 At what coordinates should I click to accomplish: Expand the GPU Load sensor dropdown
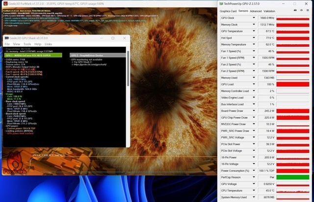point(254,84)
